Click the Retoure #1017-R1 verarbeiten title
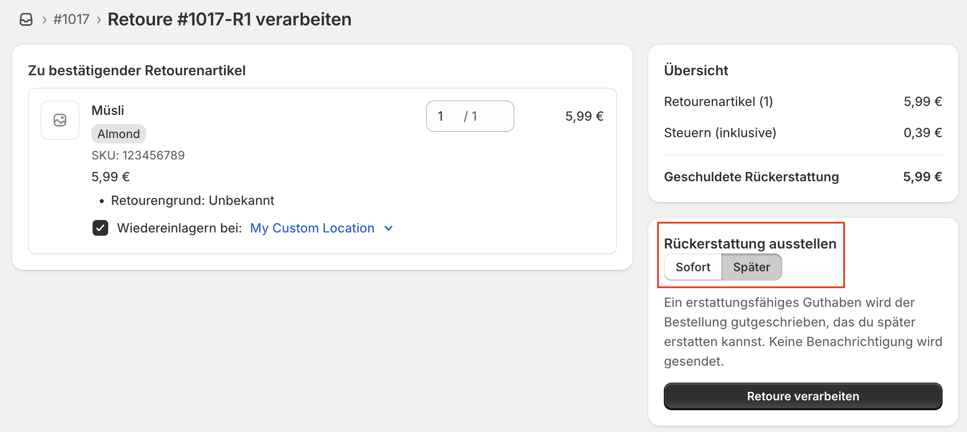Screen dimensions: 967x432 point(229,20)
